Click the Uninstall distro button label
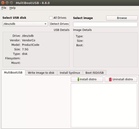Viewport: 139px width, 129px height. point(122,79)
